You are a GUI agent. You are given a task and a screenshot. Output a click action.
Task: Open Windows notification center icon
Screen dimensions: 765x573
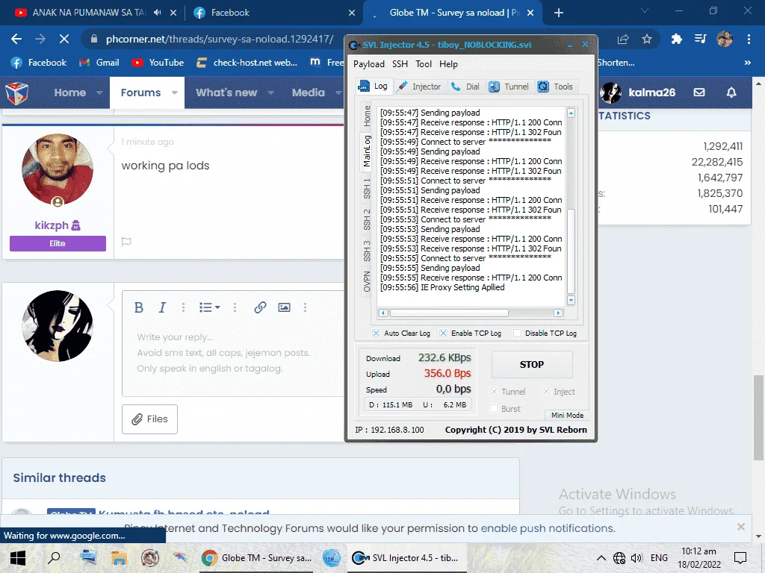[x=740, y=558]
